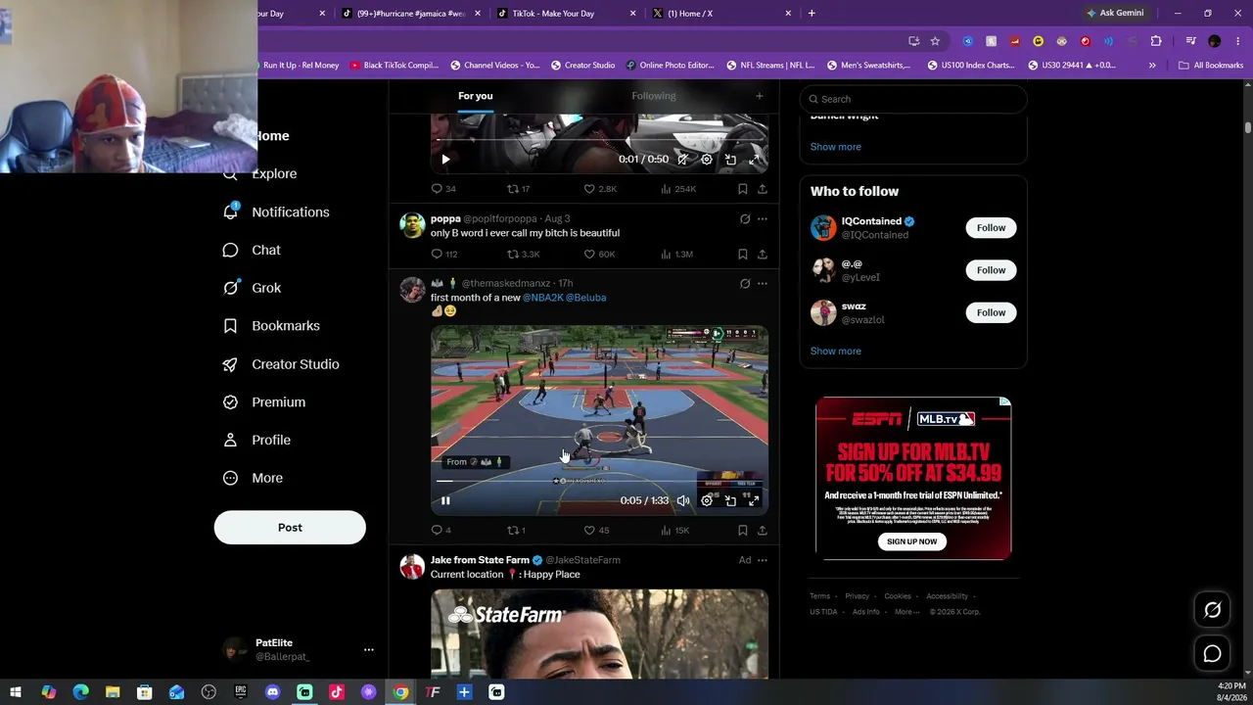Open the Grok floating button

[1212, 610]
